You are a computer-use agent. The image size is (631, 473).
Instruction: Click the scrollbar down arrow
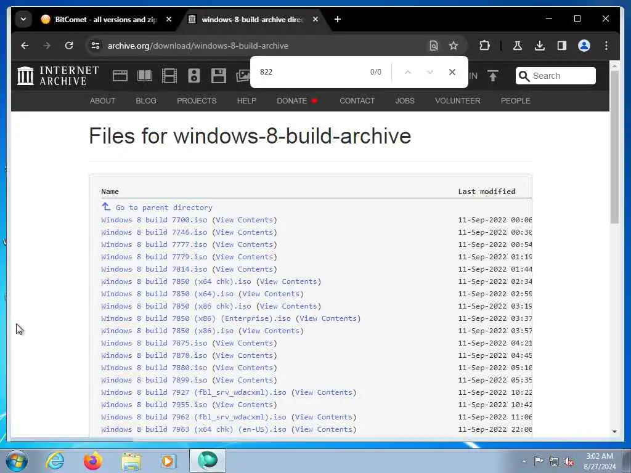click(614, 431)
